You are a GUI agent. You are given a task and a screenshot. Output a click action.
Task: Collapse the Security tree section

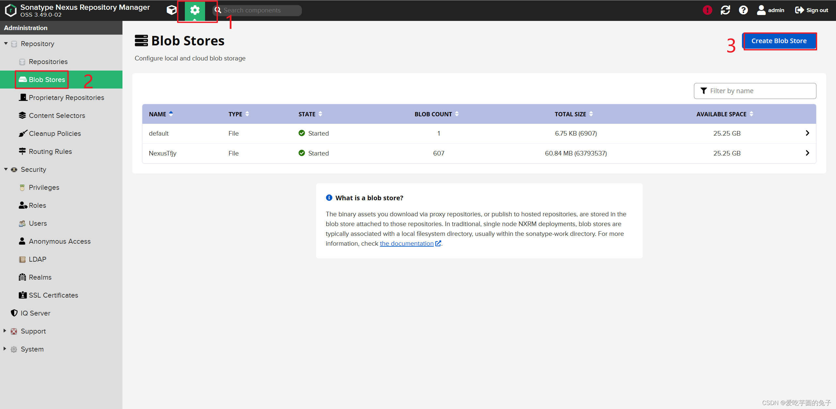point(6,169)
